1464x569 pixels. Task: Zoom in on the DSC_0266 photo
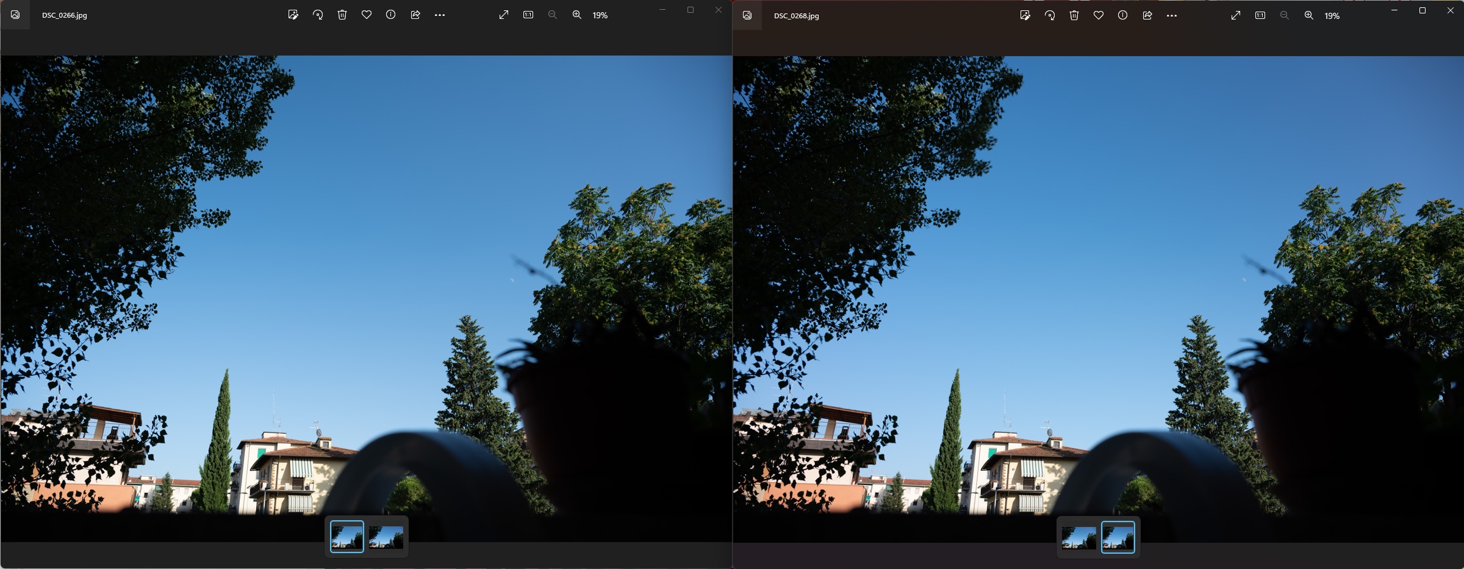click(577, 15)
